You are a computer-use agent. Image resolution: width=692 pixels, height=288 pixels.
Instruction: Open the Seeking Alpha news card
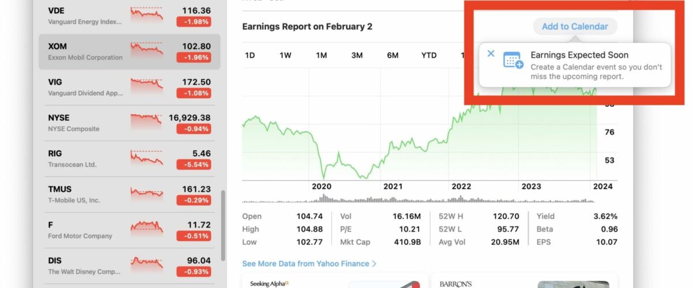click(x=336, y=281)
